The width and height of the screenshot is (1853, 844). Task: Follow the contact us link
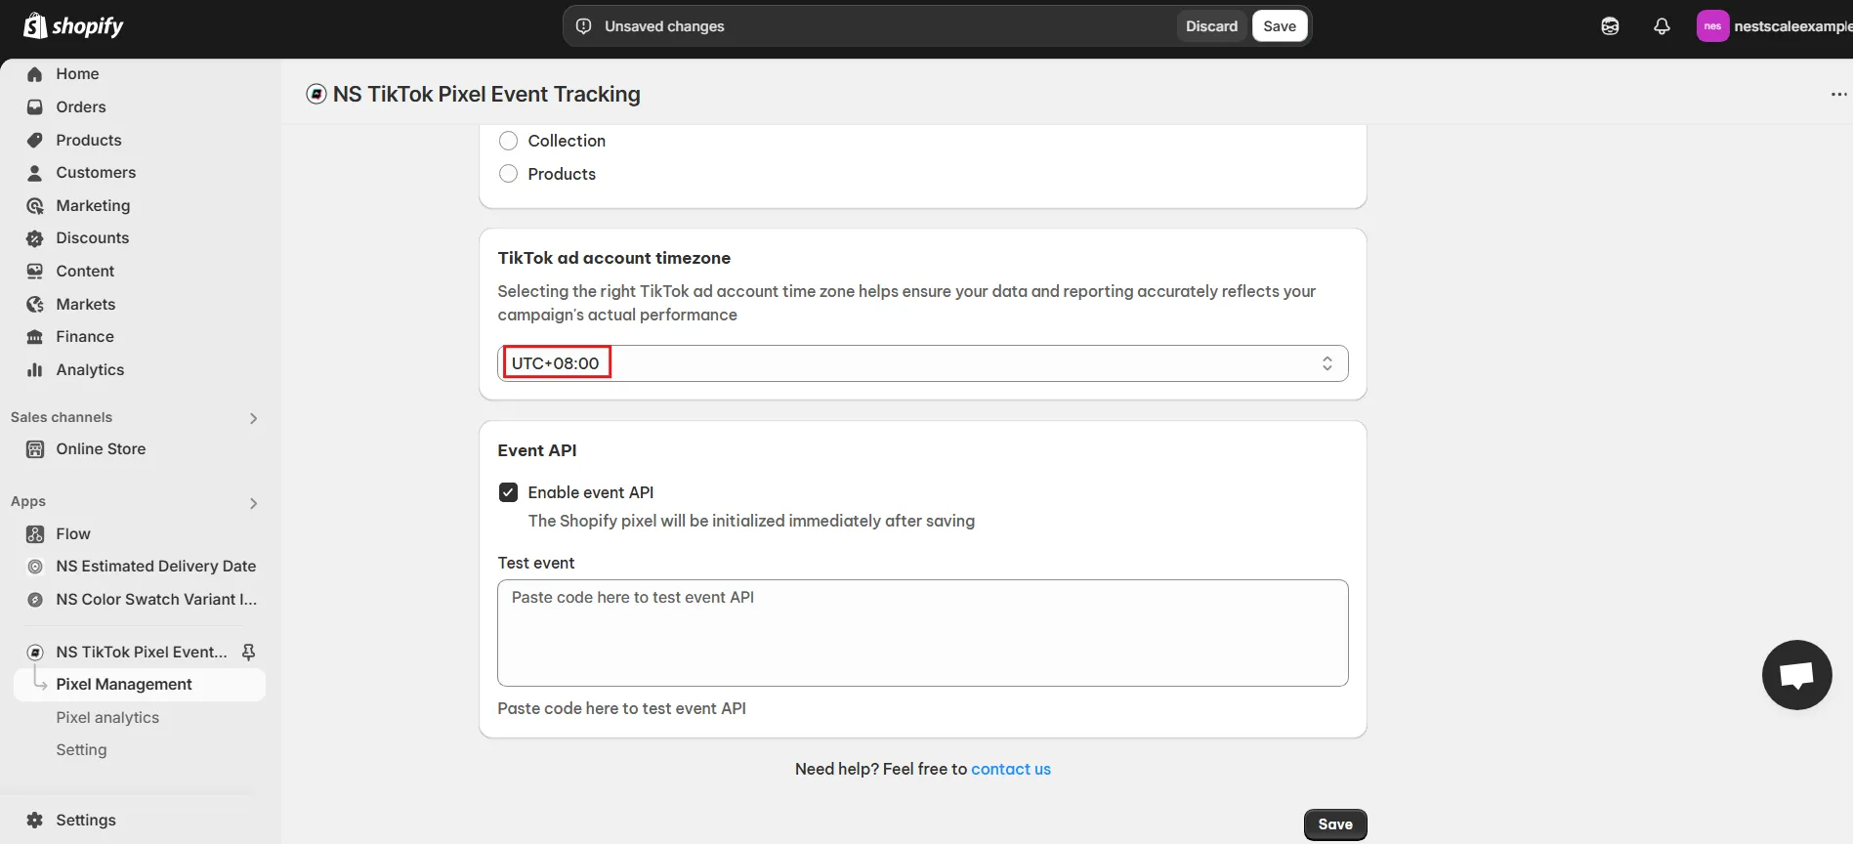1011,770
